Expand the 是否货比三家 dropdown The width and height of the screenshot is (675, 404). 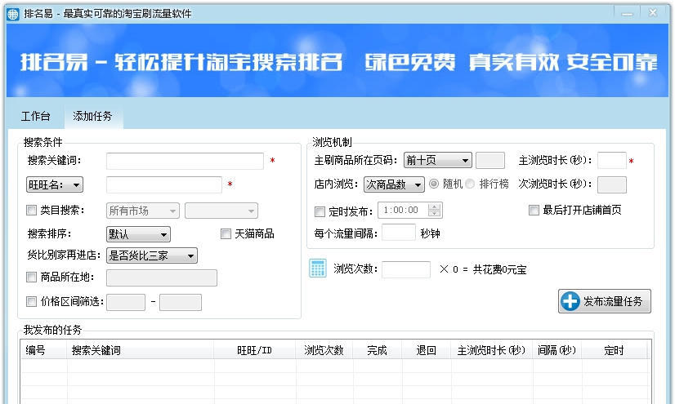click(152, 256)
